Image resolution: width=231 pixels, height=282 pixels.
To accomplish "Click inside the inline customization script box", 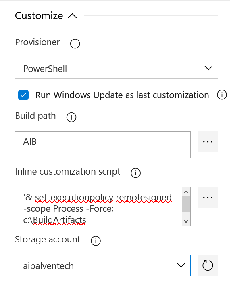I will pos(98,206).
